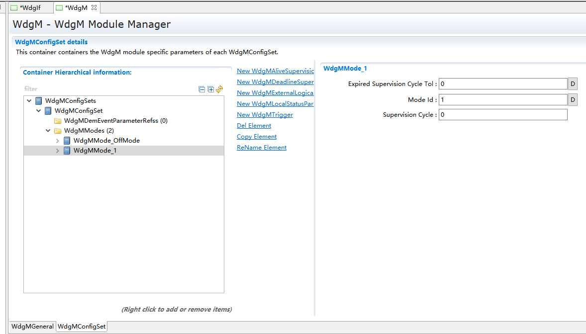586x334 pixels.
Task: Click the WdgMConfigSets container icon
Action: point(39,101)
